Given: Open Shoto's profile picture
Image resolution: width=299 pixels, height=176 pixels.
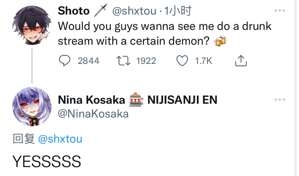Looking at the screenshot, I should click(32, 25).
